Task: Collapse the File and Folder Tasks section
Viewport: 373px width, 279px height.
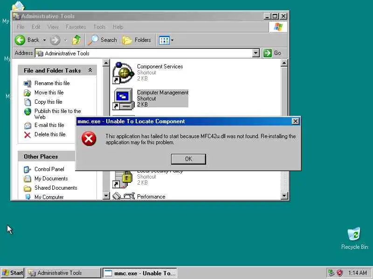Action: [90, 70]
